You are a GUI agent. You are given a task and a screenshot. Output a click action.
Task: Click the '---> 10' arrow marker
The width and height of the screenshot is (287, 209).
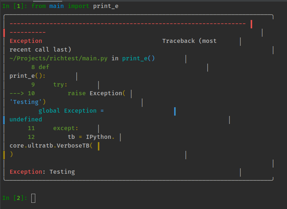22,93
